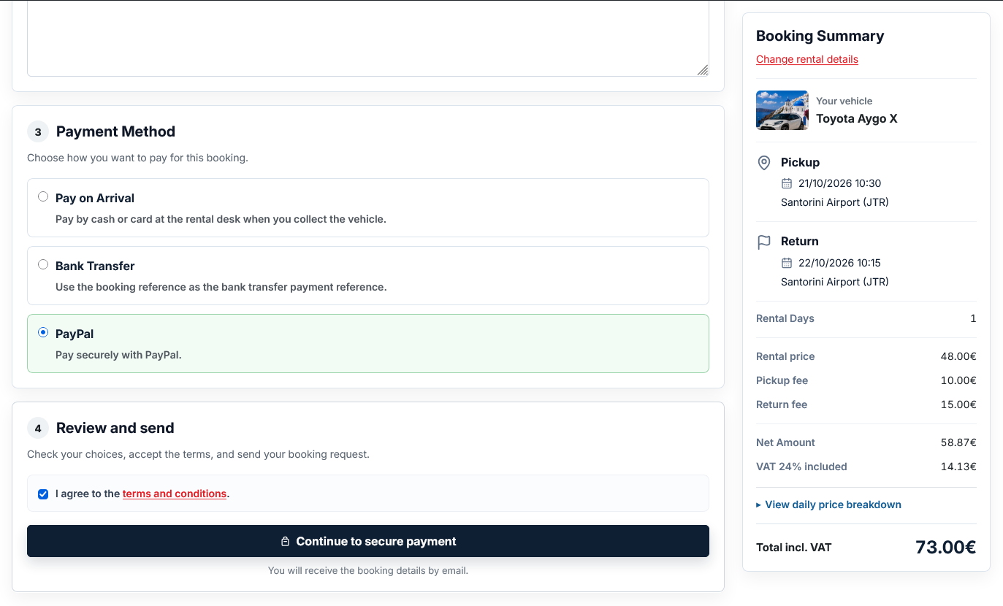1003x606 pixels.
Task: Click the Net Amount value 58.87€
Action: (x=958, y=442)
